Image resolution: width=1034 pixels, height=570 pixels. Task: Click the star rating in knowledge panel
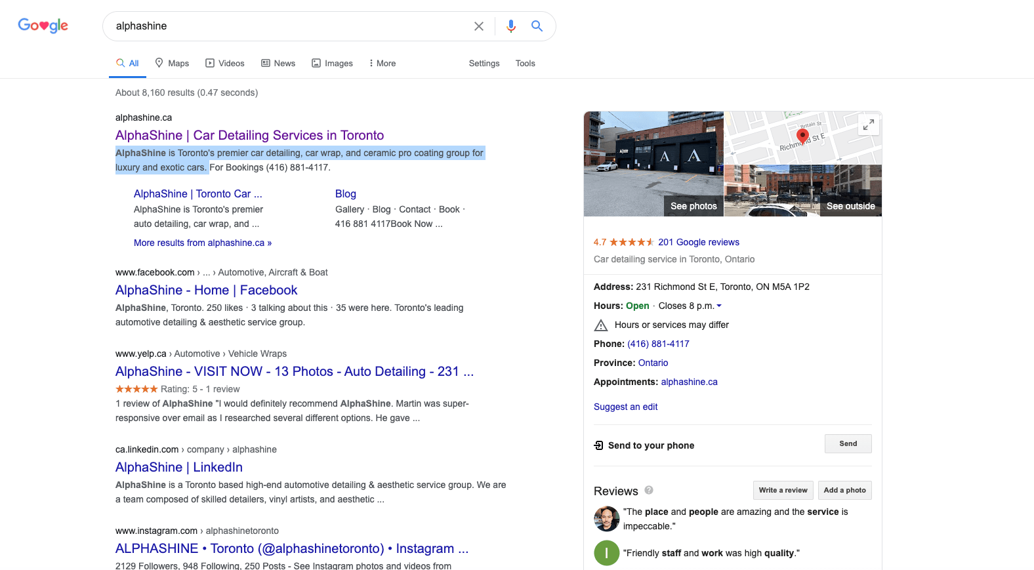pos(632,242)
